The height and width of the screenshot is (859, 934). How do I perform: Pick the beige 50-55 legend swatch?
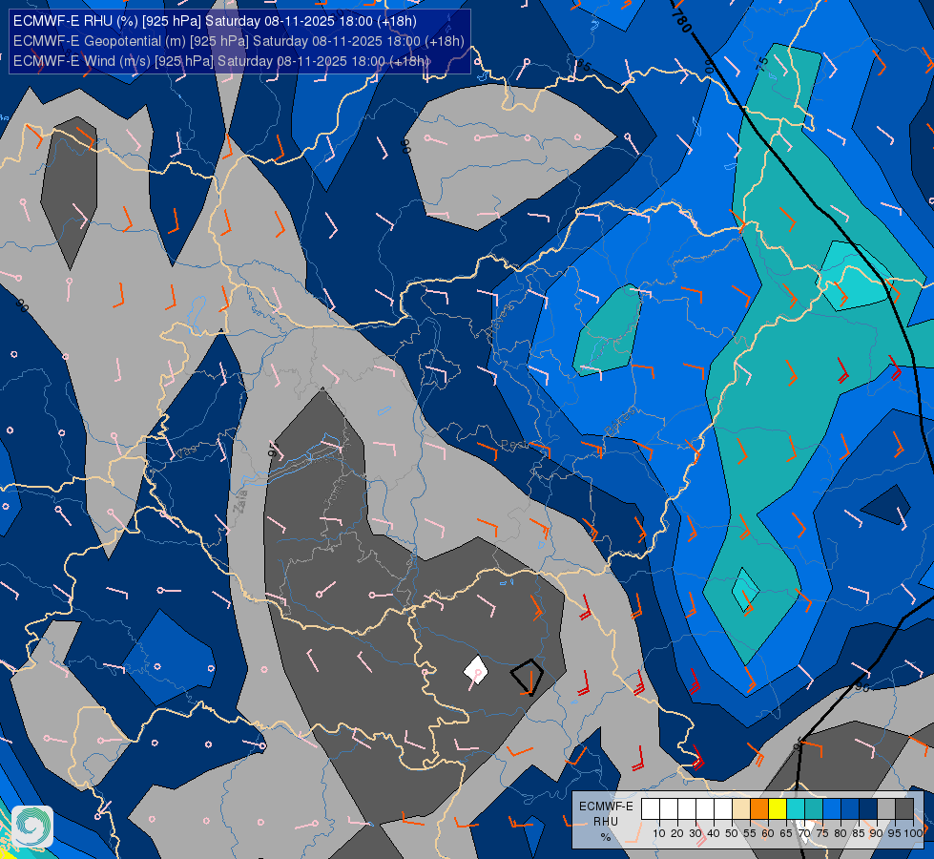[x=741, y=808]
